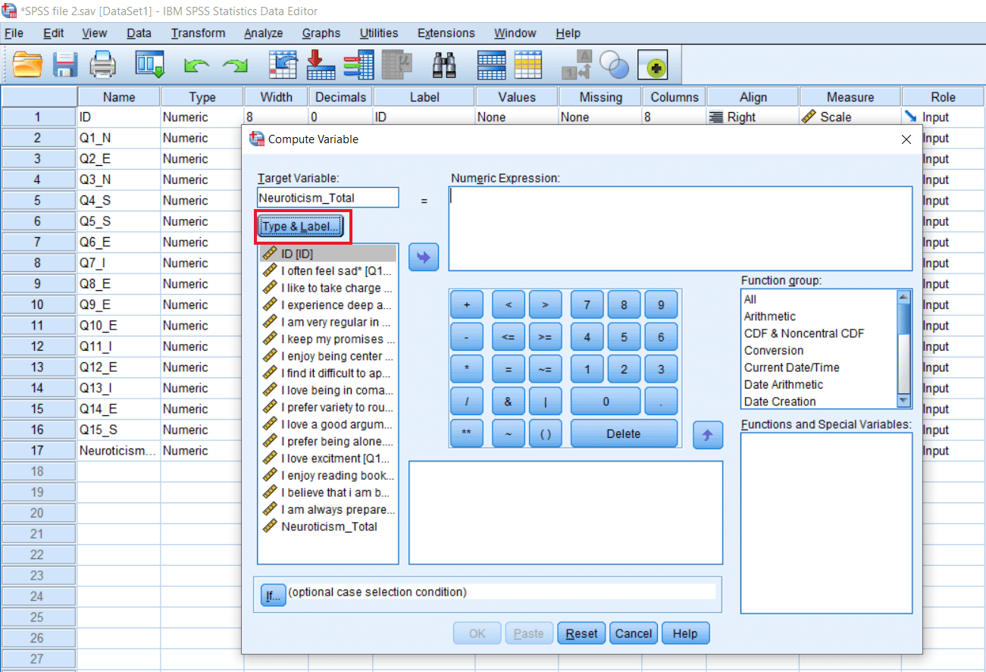Click the blue arrow to move variable into expression
This screenshot has width=986, height=672.
point(424,258)
